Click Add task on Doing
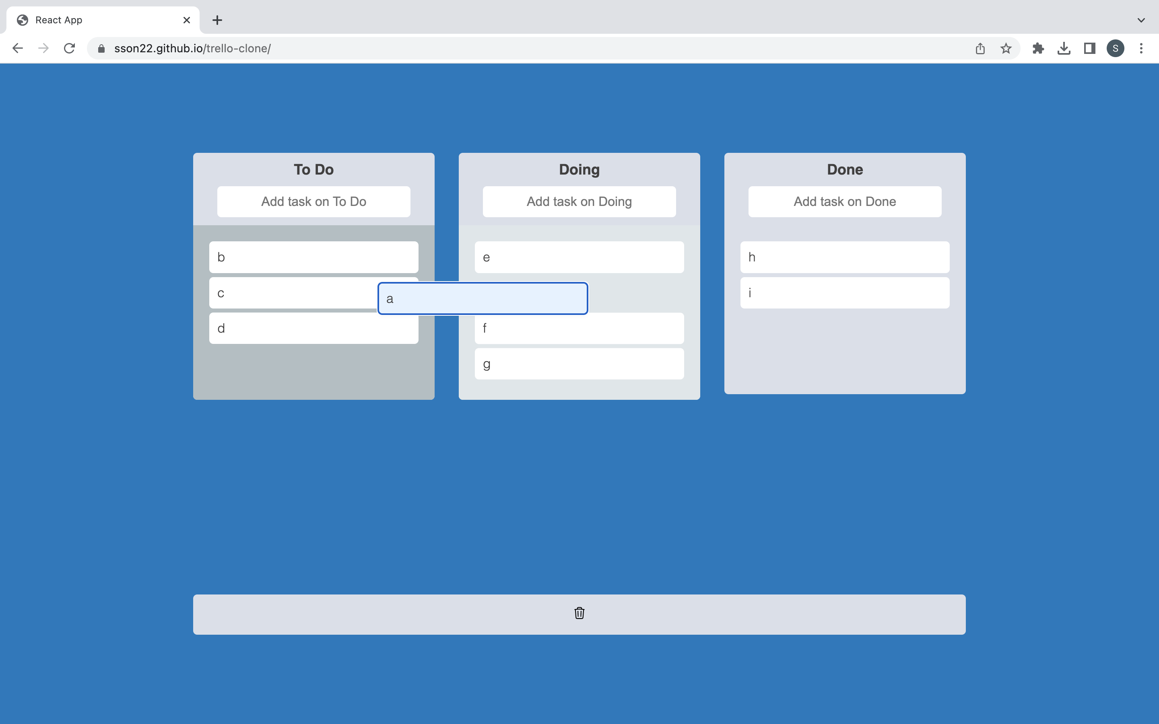Image resolution: width=1159 pixels, height=724 pixels. 579,202
